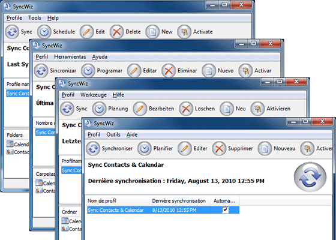
Task: Select Sync Contacts & Calendar row in French window
Action: pyautogui.click(x=163, y=210)
